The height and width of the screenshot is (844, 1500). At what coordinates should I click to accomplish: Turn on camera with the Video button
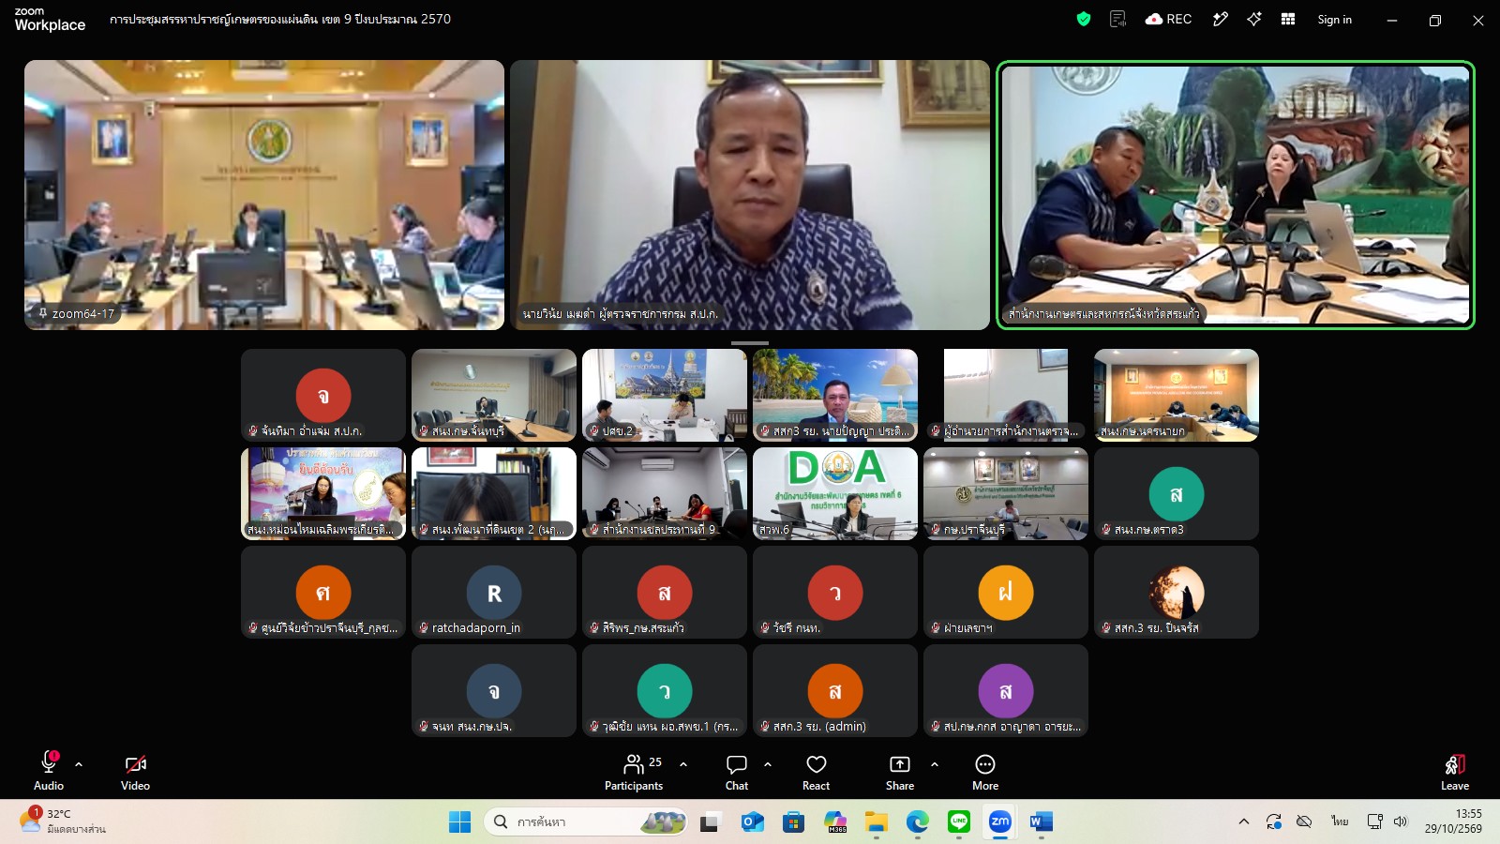(135, 771)
